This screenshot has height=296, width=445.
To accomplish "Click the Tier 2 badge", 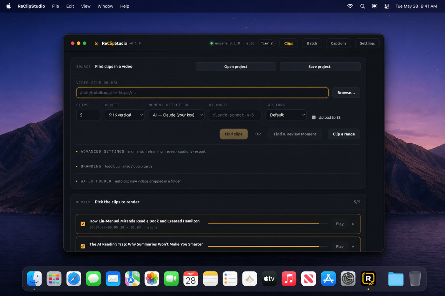I will 266,43.
